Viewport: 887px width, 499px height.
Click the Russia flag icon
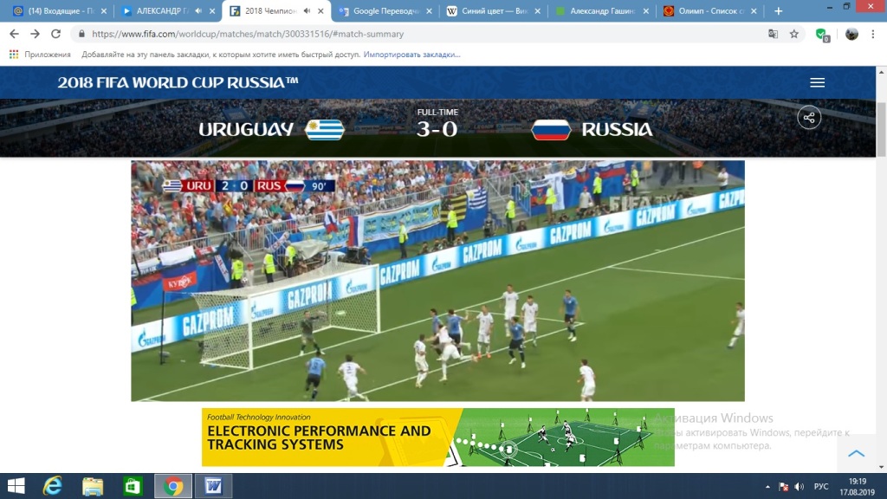(x=551, y=130)
